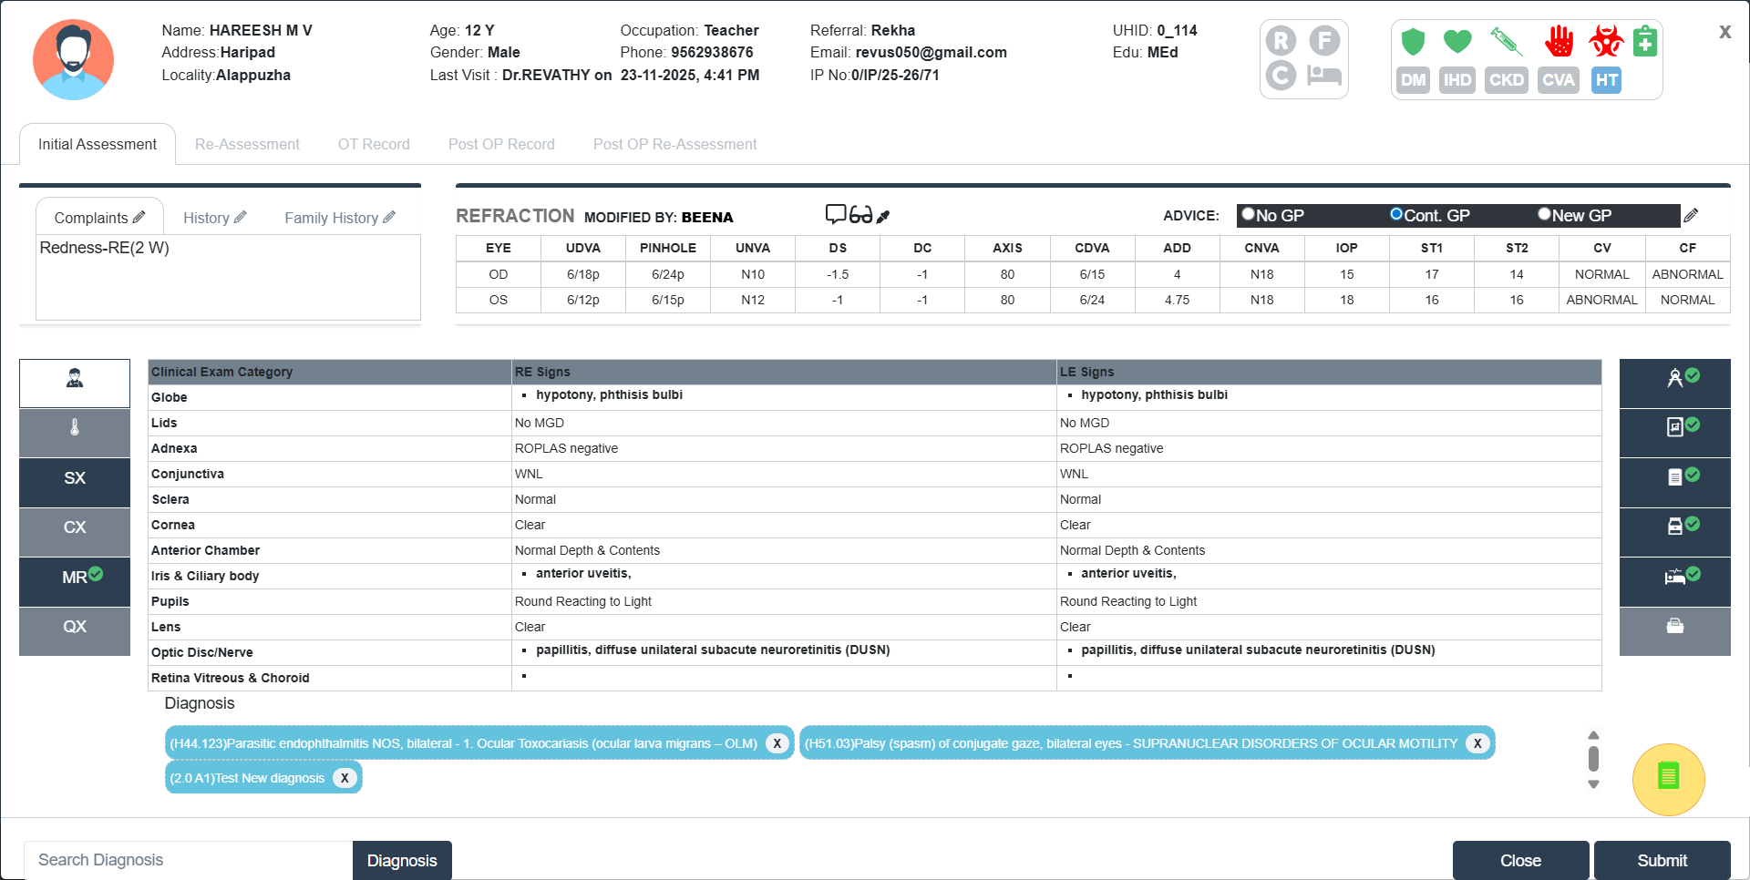1750x880 pixels.
Task: Choose the New GP radio option
Action: pos(1544,214)
